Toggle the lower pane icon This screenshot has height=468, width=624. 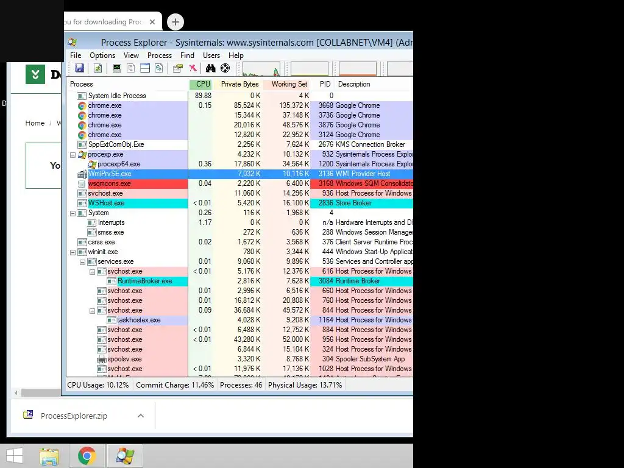(x=145, y=68)
